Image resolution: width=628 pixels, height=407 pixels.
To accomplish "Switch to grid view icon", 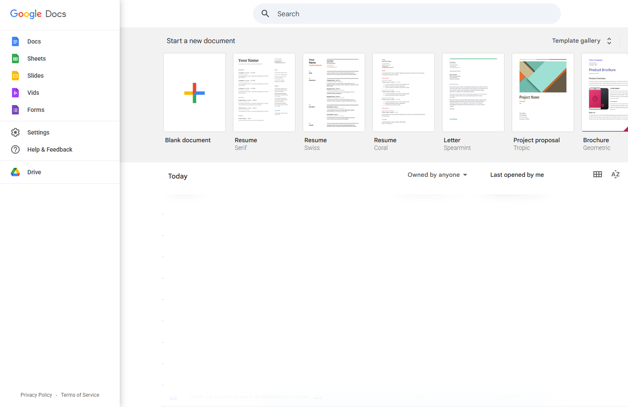I will 598,174.
